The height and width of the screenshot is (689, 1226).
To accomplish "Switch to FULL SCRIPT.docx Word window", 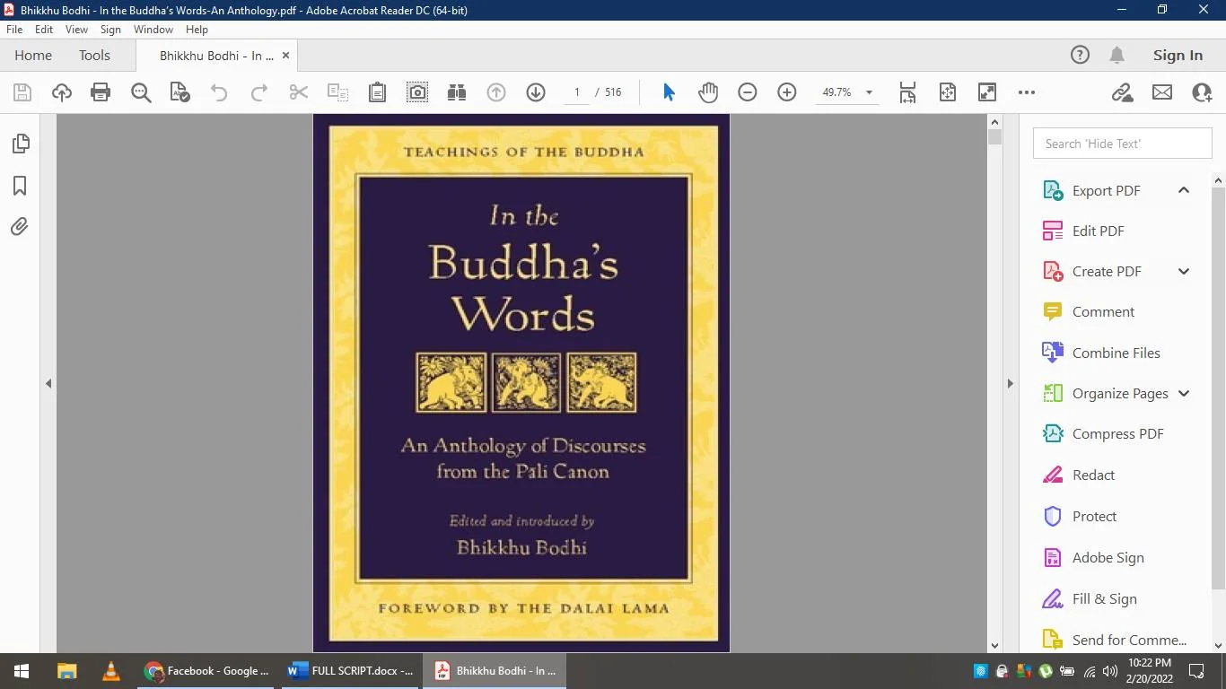I will tap(350, 671).
